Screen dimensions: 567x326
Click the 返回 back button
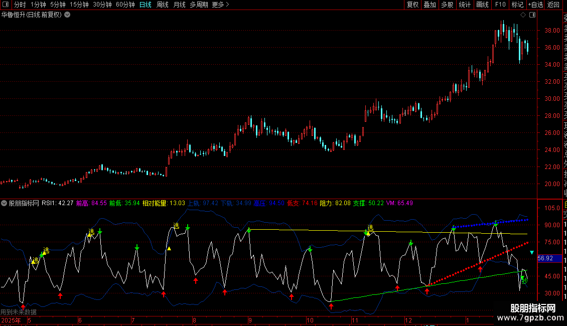pyautogui.click(x=553, y=5)
